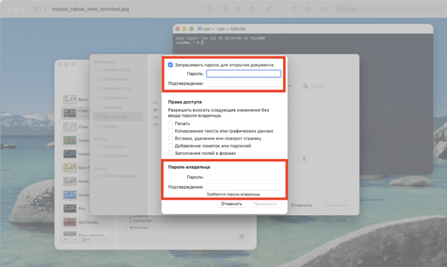Click the save dialog Поиск search field
447x267 pixels.
click(327, 86)
